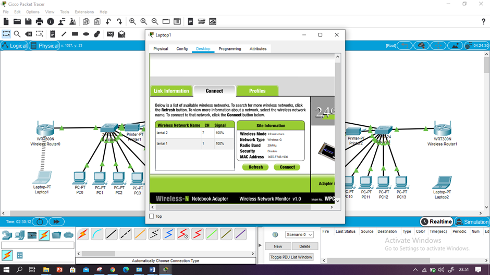Select the lantai 2 wireless network row
The height and width of the screenshot is (275, 490).
click(x=194, y=133)
